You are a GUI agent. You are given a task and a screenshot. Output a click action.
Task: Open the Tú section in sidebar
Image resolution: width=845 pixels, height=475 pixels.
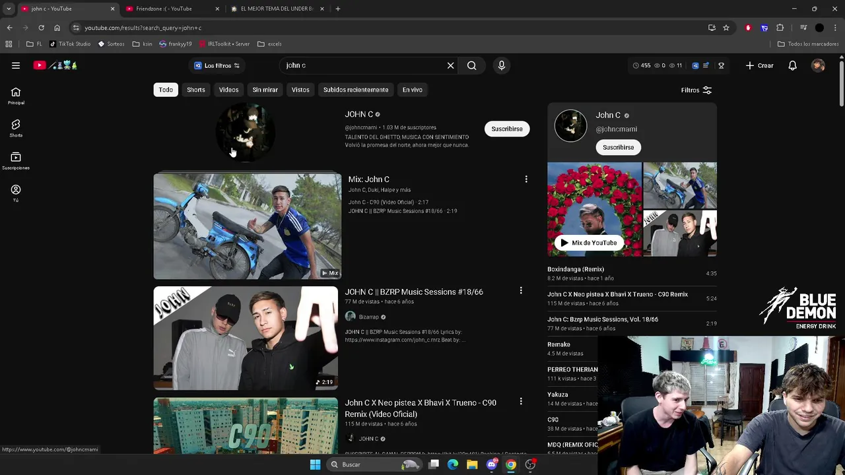[x=16, y=193]
